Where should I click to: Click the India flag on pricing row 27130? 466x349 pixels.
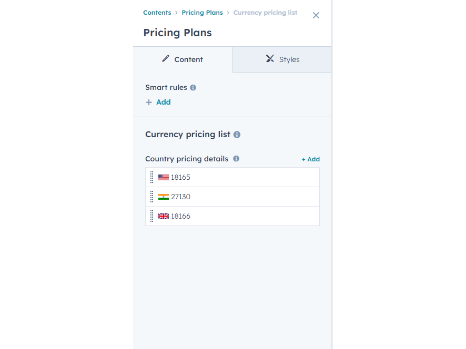[163, 196]
